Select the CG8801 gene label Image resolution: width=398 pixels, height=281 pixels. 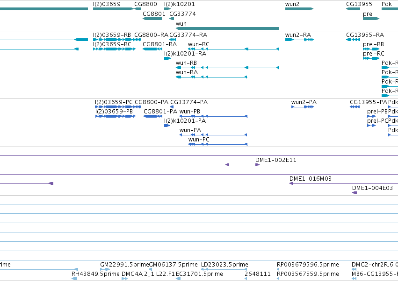[x=154, y=14]
